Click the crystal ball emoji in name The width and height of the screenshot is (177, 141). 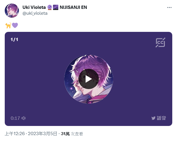pos(50,7)
